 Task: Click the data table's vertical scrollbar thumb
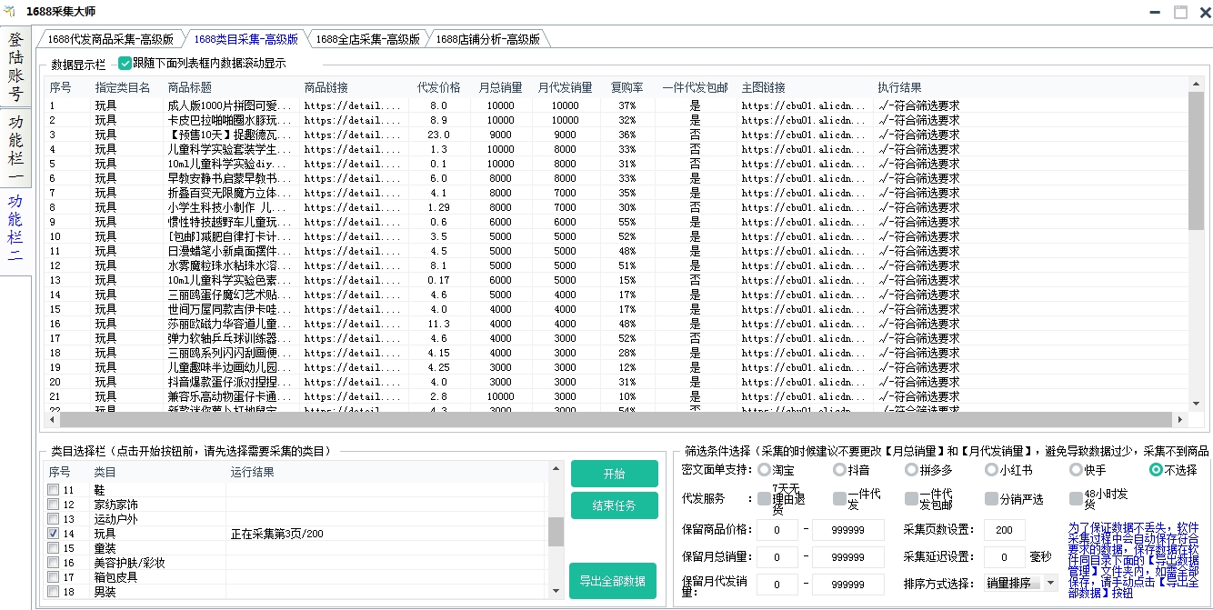1197,160
